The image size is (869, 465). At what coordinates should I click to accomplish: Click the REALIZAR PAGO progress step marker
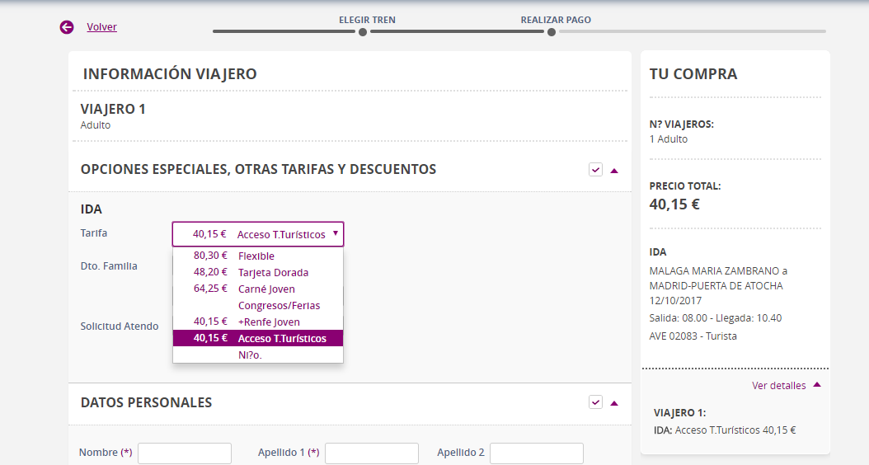pos(552,32)
